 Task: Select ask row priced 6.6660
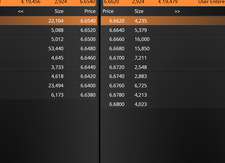[163, 39]
